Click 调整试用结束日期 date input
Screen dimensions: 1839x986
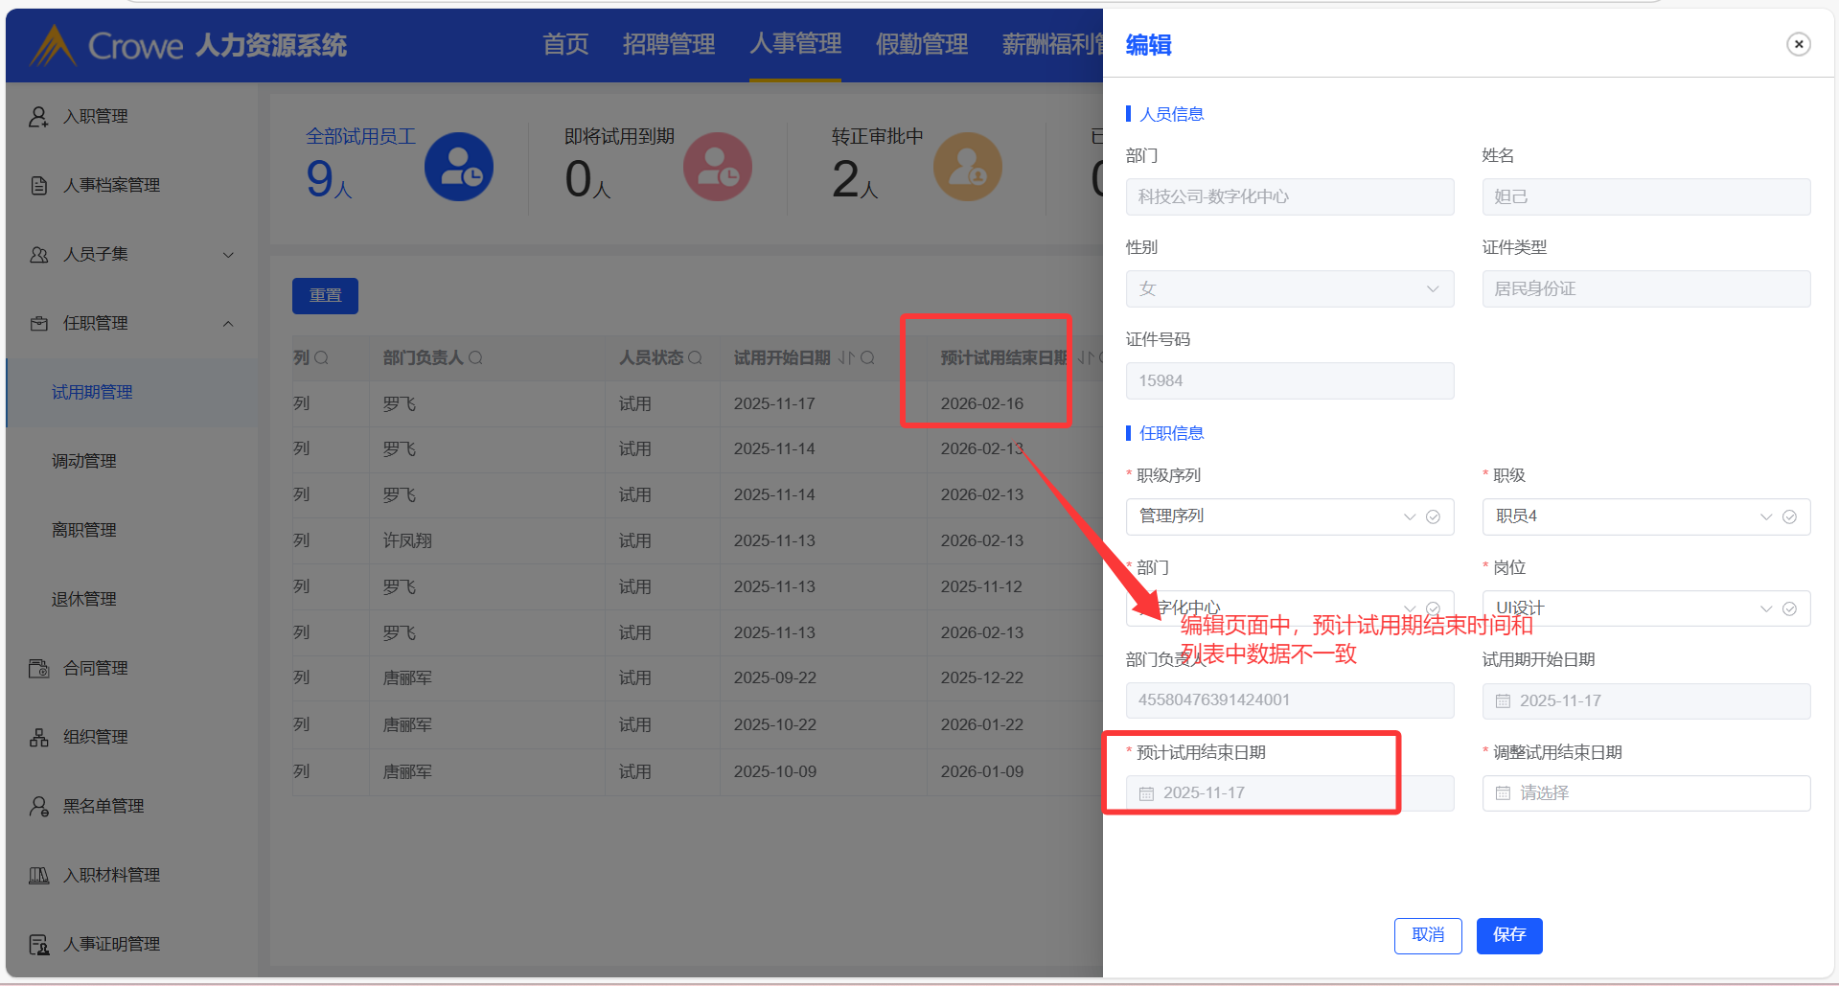1646,793
